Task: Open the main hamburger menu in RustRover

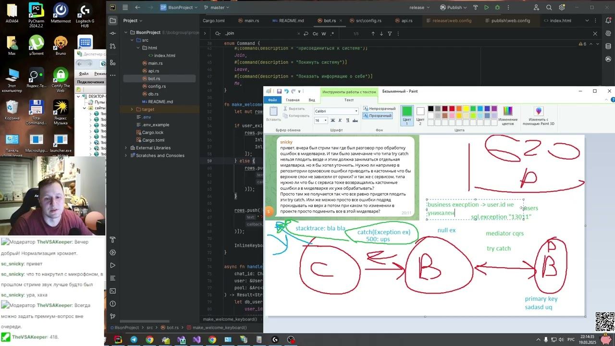Action: 125,7
